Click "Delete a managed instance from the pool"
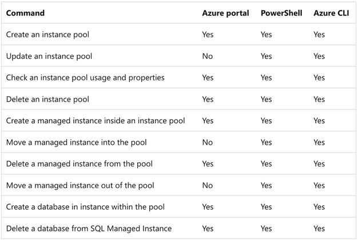358x240 pixels. [80, 164]
